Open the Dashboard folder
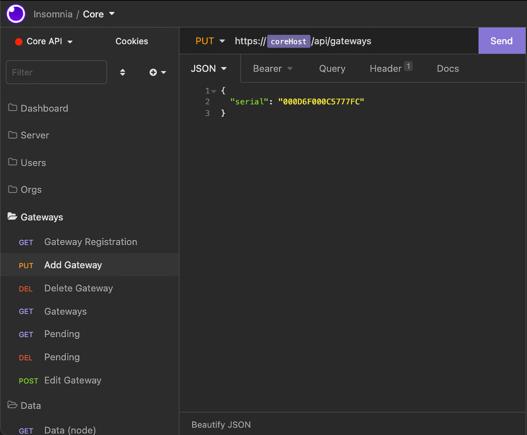The image size is (527, 435). click(44, 108)
